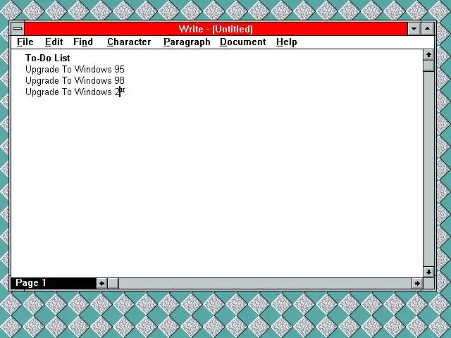Click the Write - (Untitled) title bar
The width and height of the screenshot is (451, 338).
[x=216, y=29]
